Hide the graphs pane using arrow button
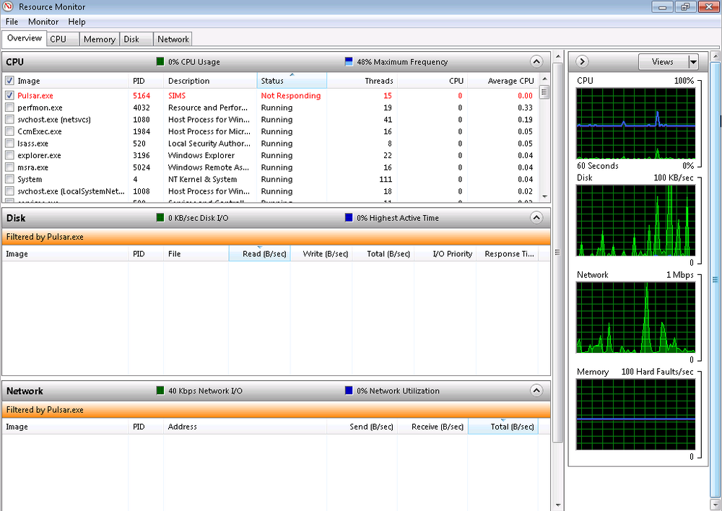Screen dimensions: 722x511 pos(582,61)
